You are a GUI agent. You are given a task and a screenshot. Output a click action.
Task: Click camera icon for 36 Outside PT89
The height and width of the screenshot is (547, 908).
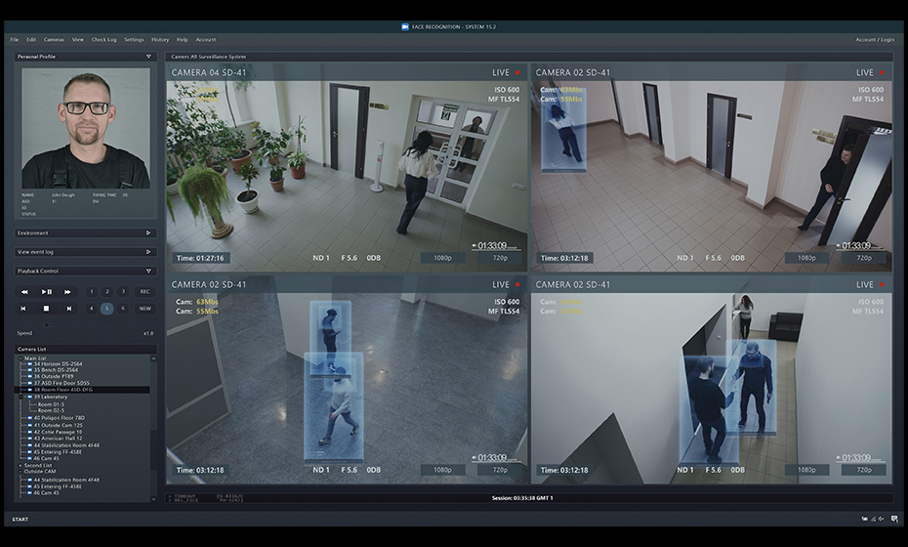tap(30, 377)
